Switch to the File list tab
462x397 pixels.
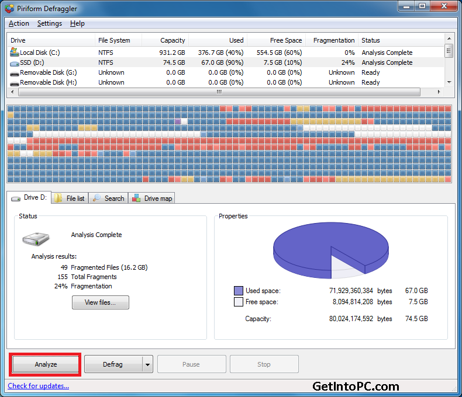click(70, 198)
